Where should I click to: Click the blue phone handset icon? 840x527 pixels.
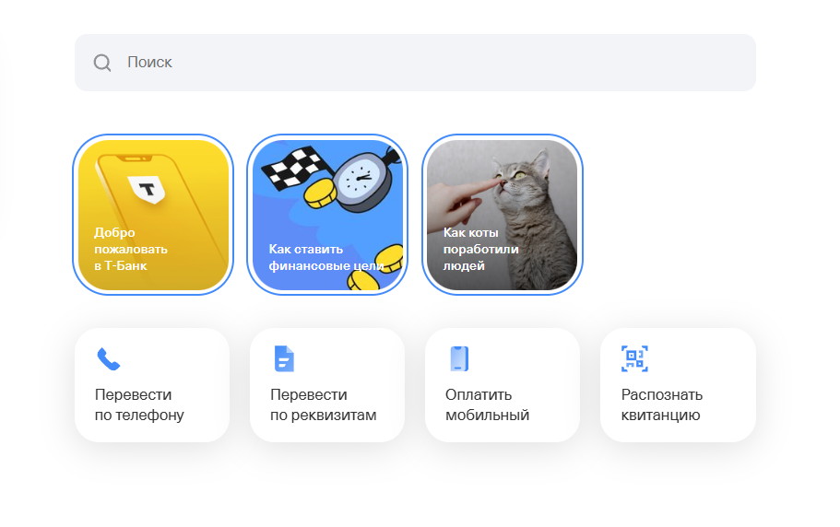108,359
